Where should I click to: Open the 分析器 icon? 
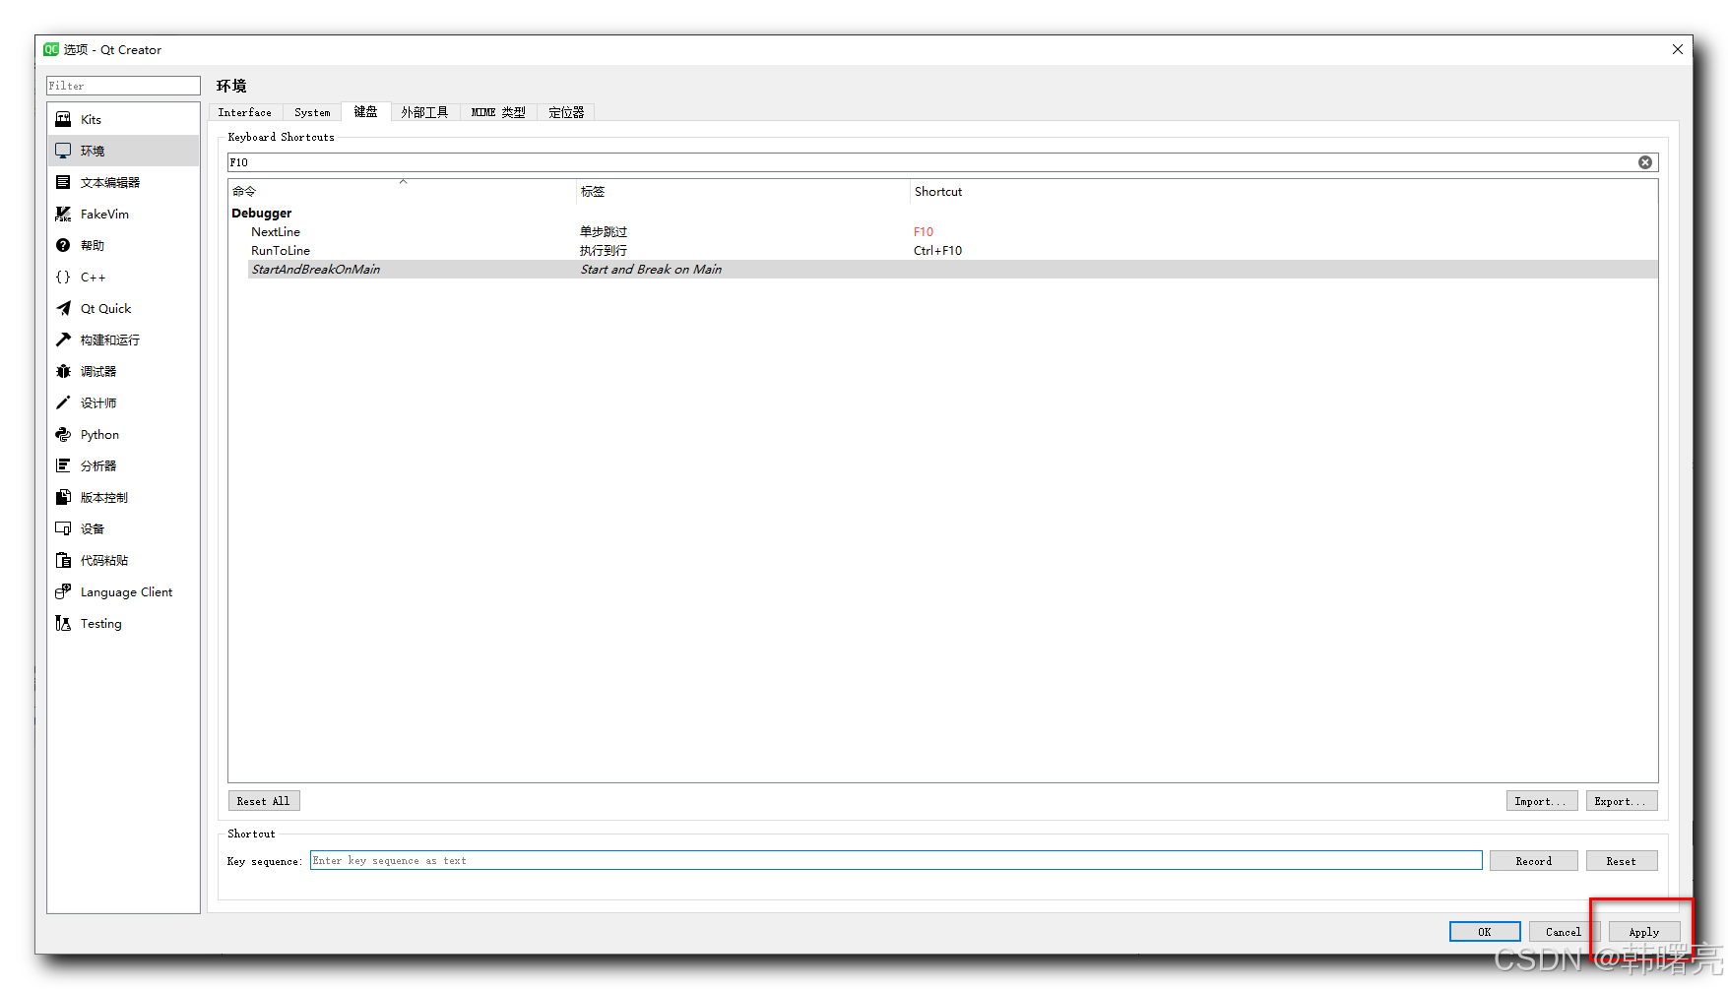63,465
